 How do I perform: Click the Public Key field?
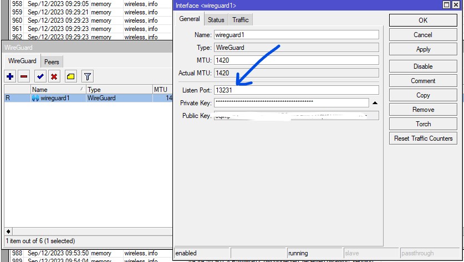296,116
